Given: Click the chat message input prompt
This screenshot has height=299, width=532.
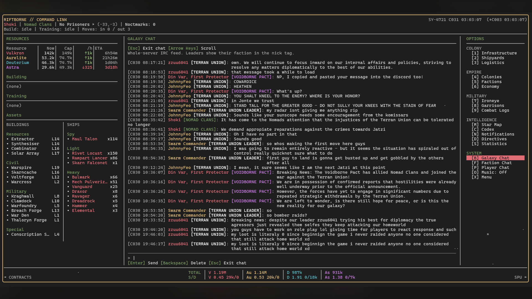Looking at the screenshot, I should coord(292,258).
